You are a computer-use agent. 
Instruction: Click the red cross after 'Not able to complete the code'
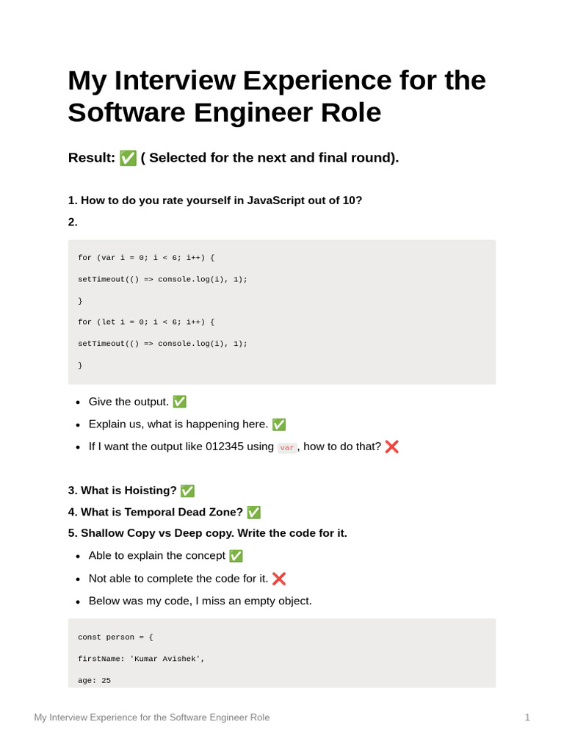(x=279, y=579)
